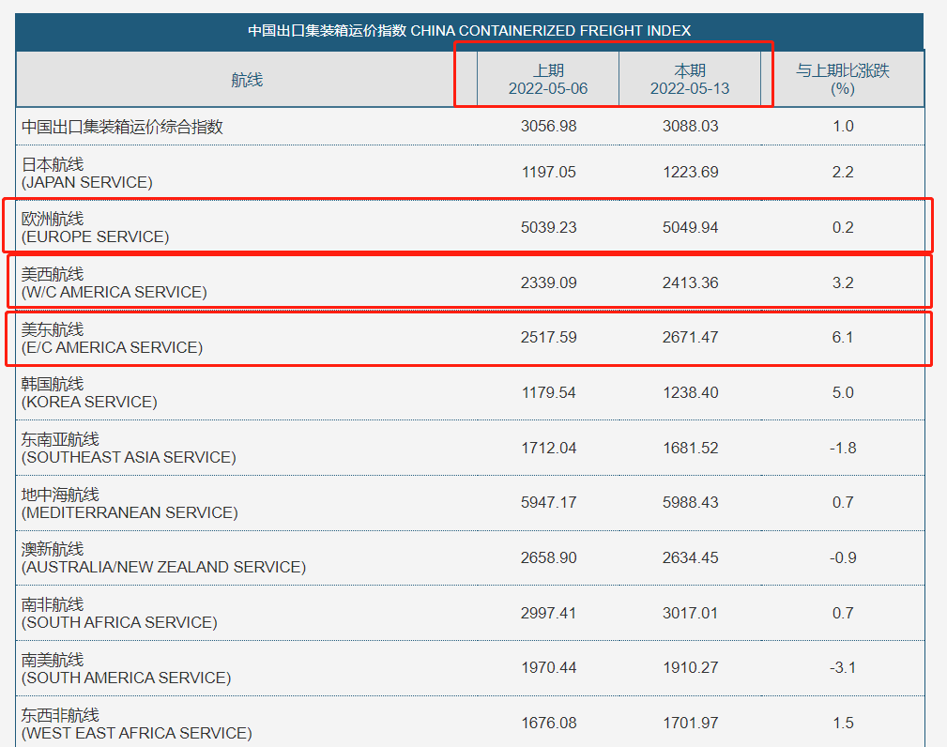Click the E/C America value 2517.59
Image resolution: width=947 pixels, height=747 pixels.
point(548,337)
